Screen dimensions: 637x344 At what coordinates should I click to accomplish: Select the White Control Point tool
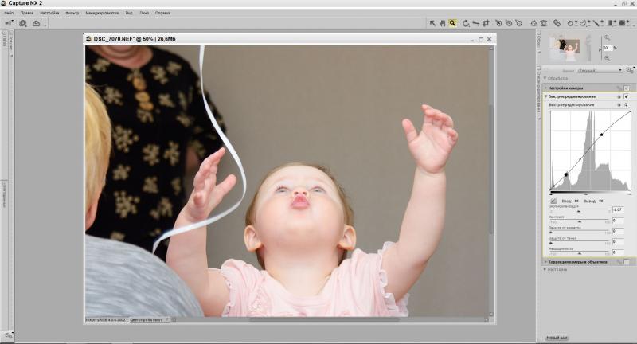pos(519,24)
